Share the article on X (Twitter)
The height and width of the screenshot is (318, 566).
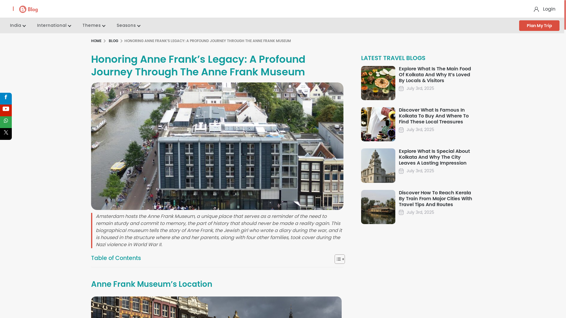(x=6, y=134)
